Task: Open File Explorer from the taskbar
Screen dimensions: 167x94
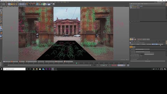Action: click(x=37, y=69)
